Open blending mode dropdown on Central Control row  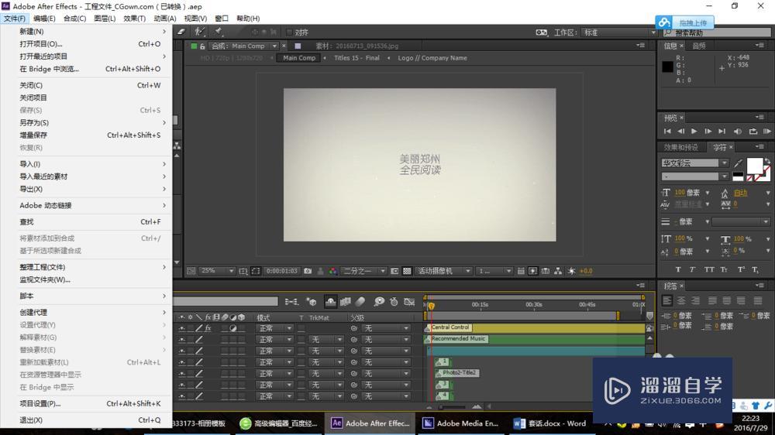coord(275,328)
